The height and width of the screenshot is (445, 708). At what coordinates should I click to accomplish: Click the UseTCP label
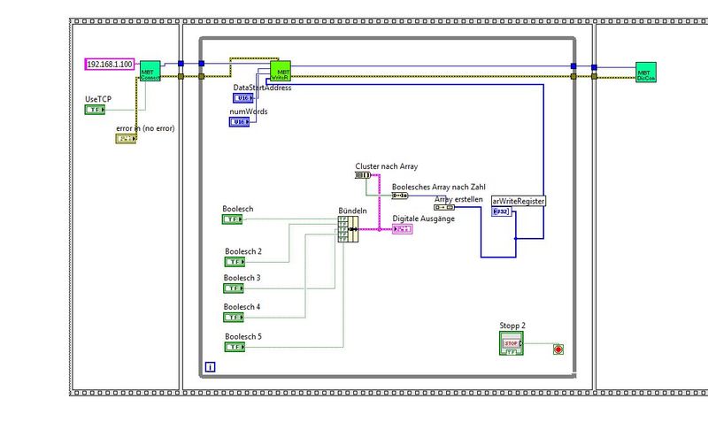(x=98, y=99)
